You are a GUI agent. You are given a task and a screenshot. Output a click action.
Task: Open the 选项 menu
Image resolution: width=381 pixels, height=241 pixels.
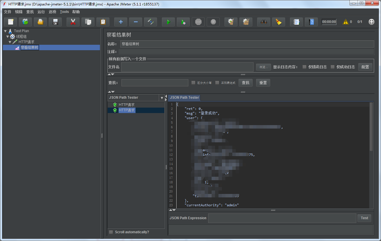[52, 12]
